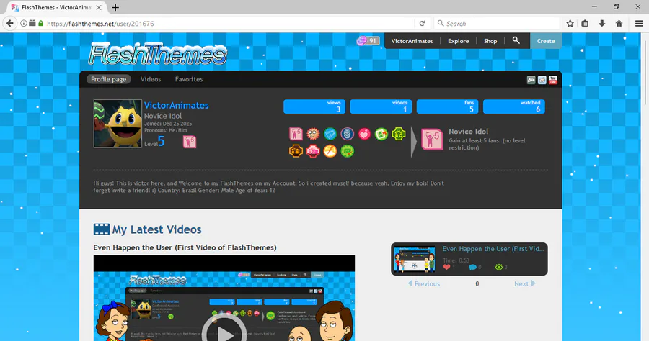Image resolution: width=649 pixels, height=341 pixels.
Task: Go to browser home page icon
Action: (x=619, y=24)
